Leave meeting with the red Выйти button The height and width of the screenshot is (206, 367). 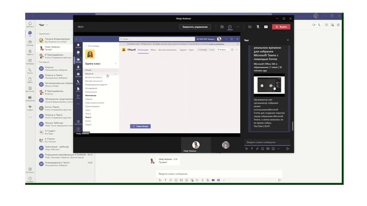tap(281, 27)
